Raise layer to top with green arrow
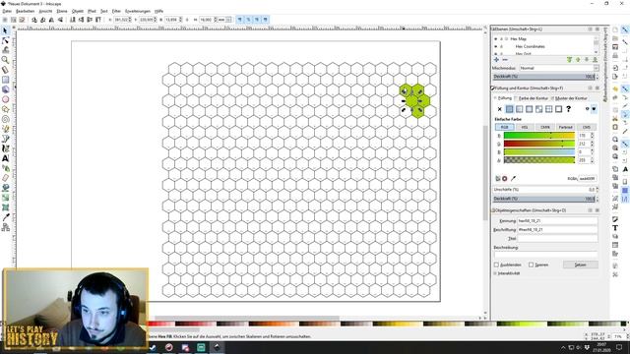The height and width of the screenshot is (354, 630). tap(569, 60)
